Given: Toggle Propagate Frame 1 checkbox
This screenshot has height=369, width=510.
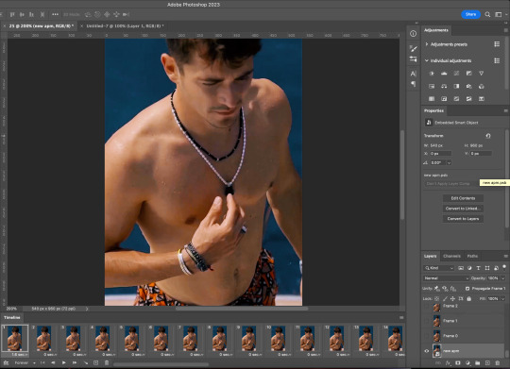Looking at the screenshot, I should coord(467,289).
